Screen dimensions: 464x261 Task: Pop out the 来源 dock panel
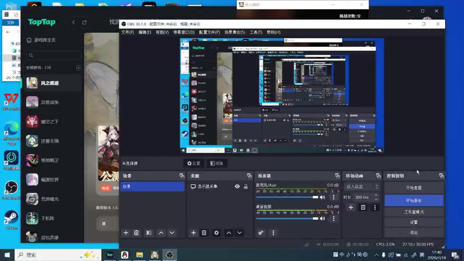[249, 176]
